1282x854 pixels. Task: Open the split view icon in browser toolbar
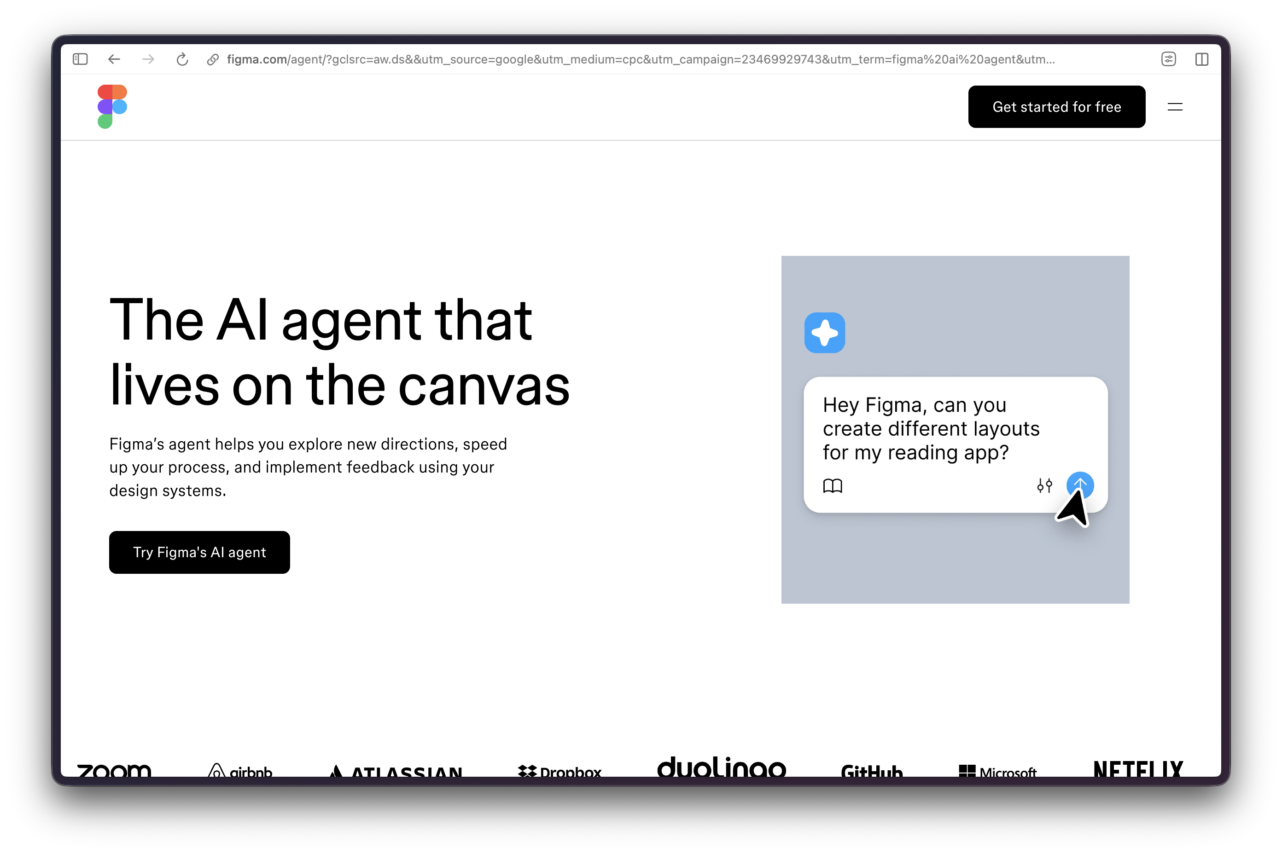point(1202,59)
